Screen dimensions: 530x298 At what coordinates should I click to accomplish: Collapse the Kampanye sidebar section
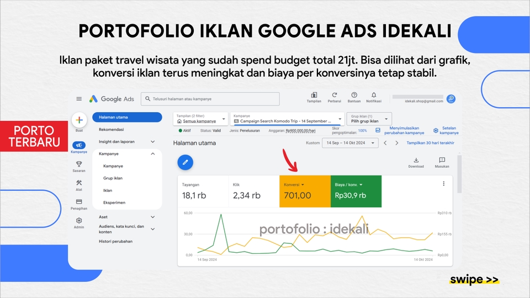153,154
